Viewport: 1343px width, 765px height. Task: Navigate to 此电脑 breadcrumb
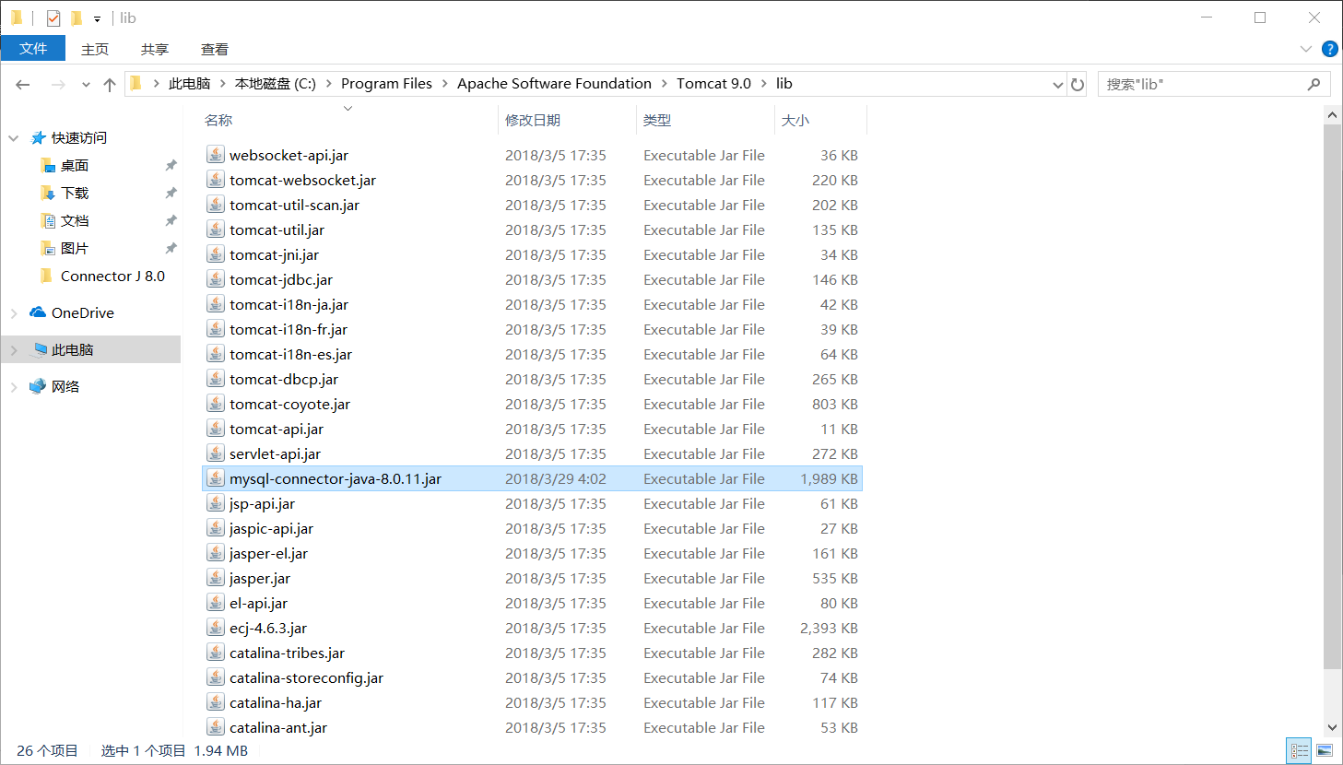click(190, 83)
